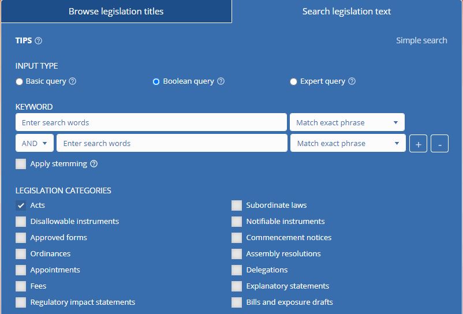Click the help icon next to TIPS
This screenshot has width=463, height=314.
coord(39,40)
